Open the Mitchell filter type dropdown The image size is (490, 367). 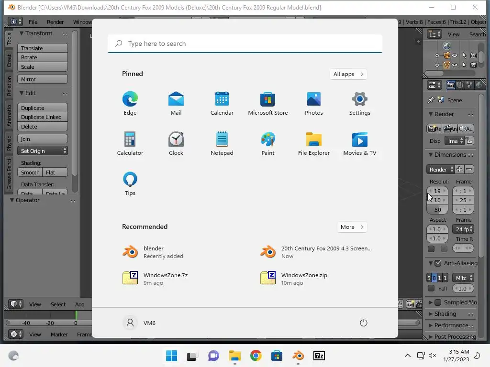(463, 278)
